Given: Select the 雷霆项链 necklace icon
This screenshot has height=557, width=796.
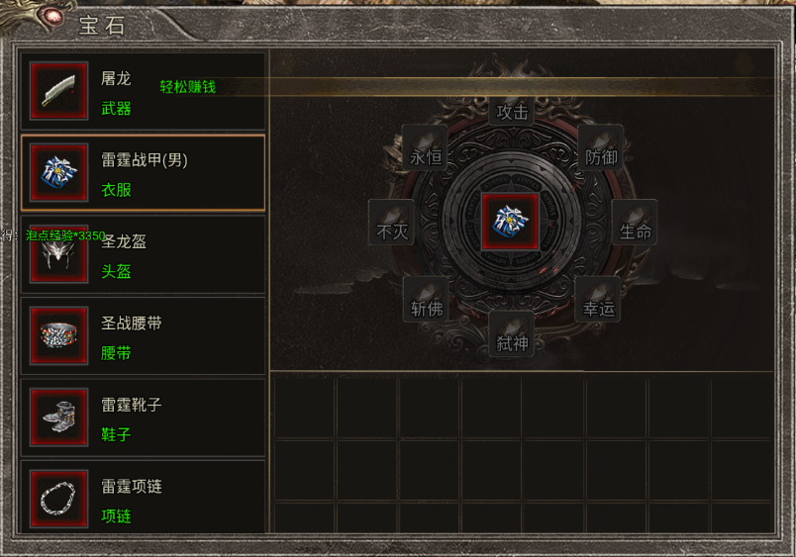Looking at the screenshot, I should pos(58,500).
